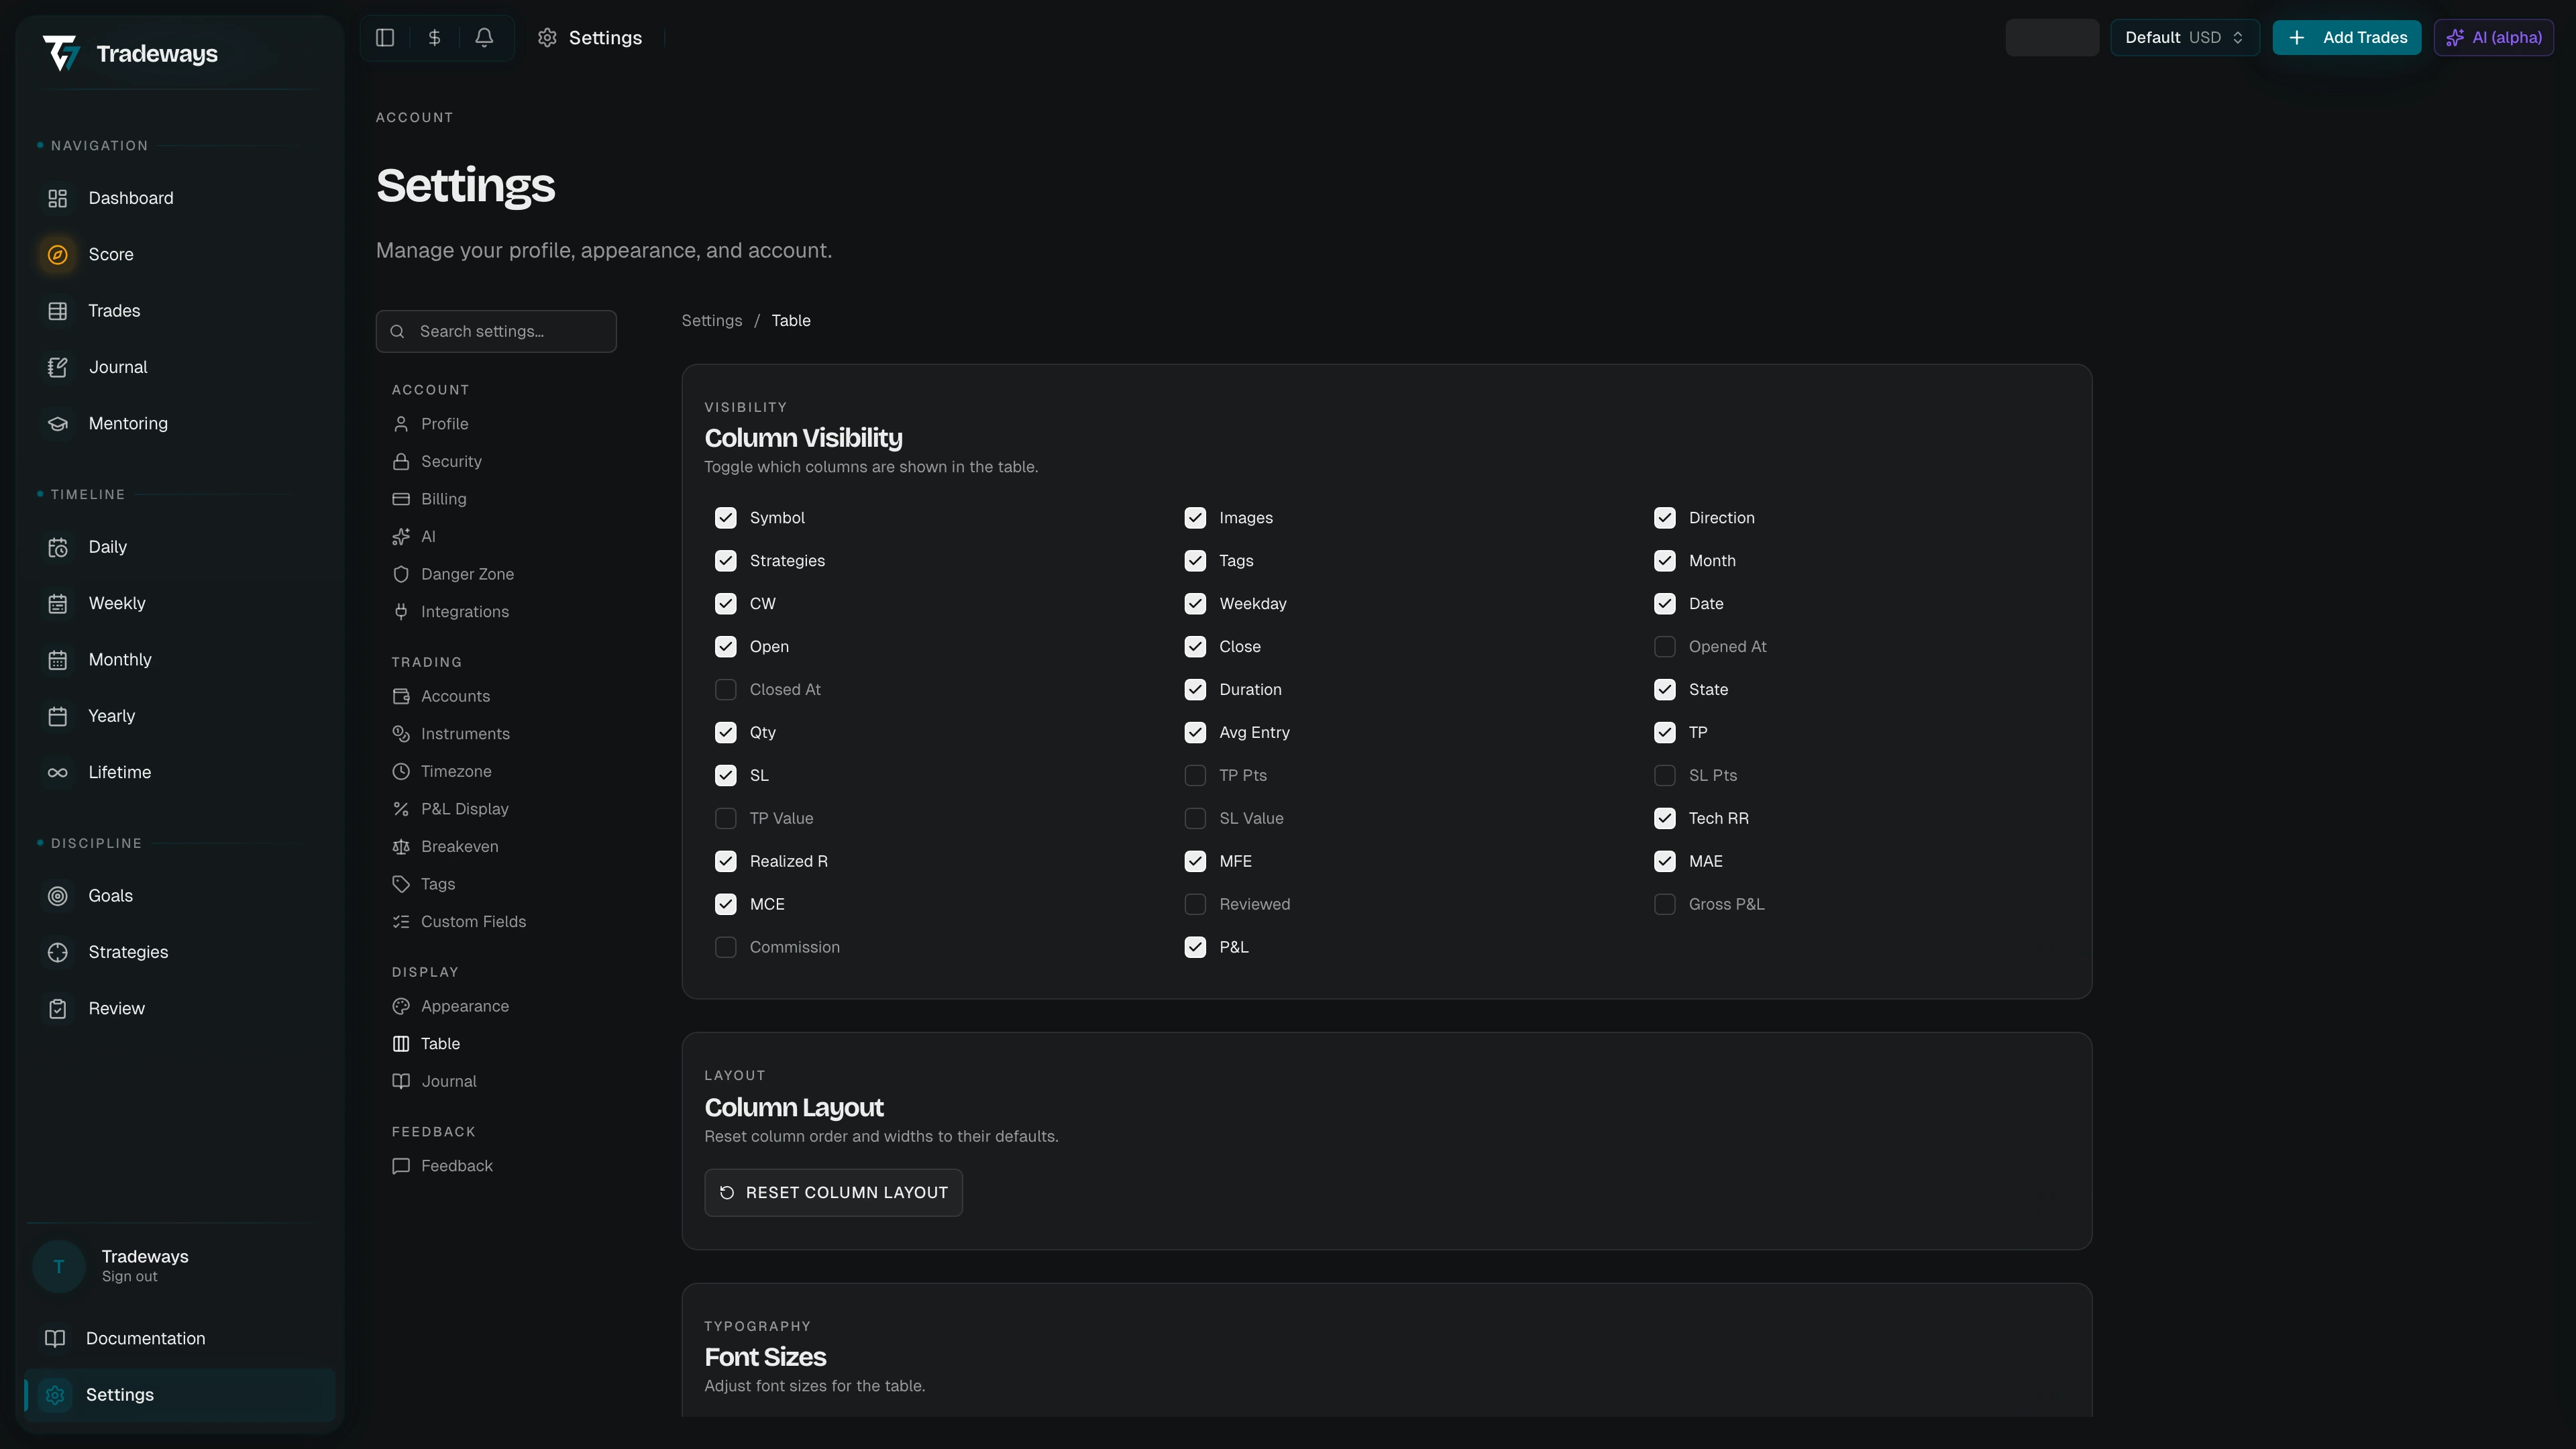Enable the Commission column checkbox
This screenshot has width=2576, height=1449.
(x=726, y=947)
